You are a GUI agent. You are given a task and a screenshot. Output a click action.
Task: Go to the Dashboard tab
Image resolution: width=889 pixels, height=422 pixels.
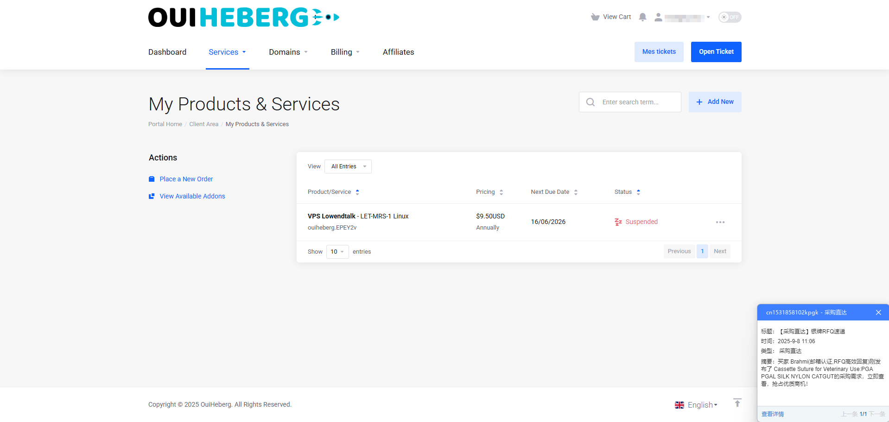167,52
